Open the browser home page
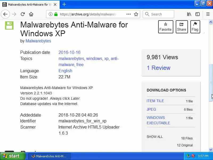Screen dimensions: 213x160 [x=31, y=14]
